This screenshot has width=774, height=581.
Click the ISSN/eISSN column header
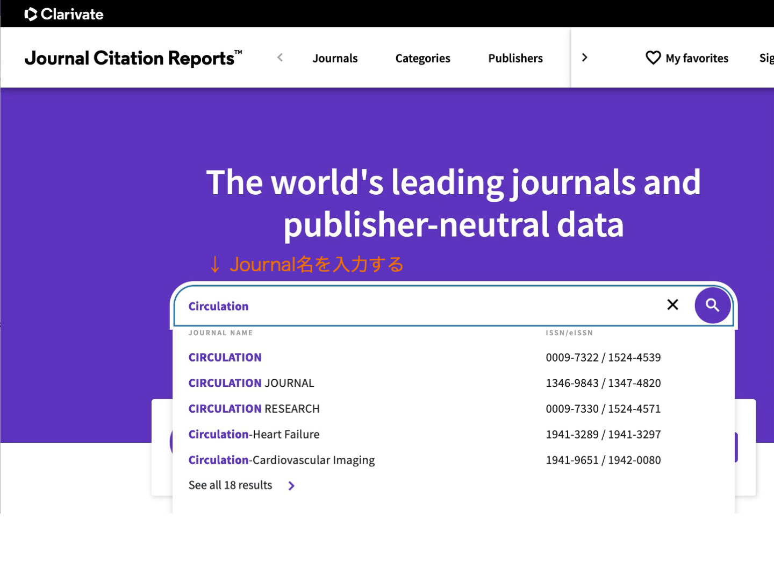(570, 333)
